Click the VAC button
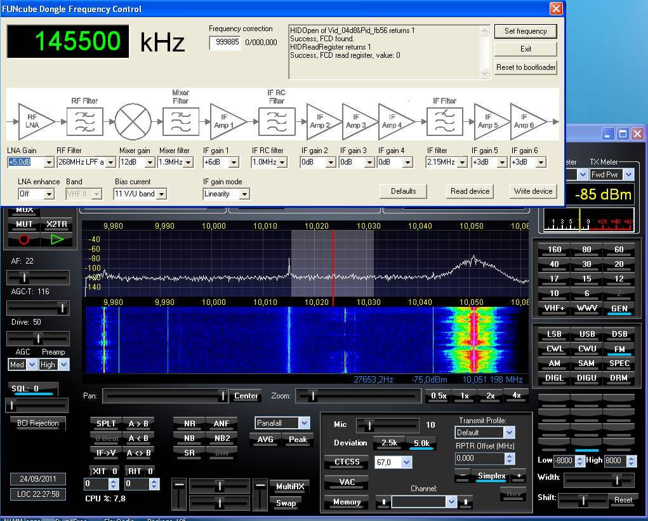 [x=347, y=482]
